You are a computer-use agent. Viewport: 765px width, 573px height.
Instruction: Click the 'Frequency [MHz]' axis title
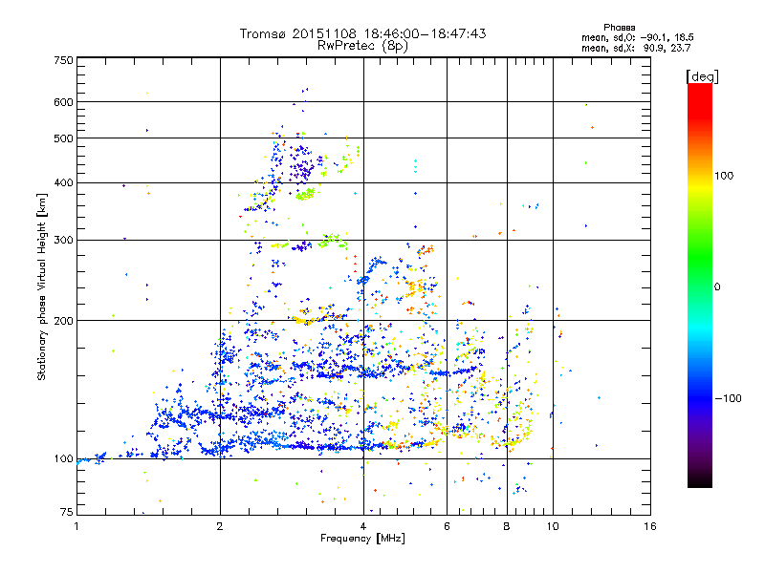(x=362, y=539)
